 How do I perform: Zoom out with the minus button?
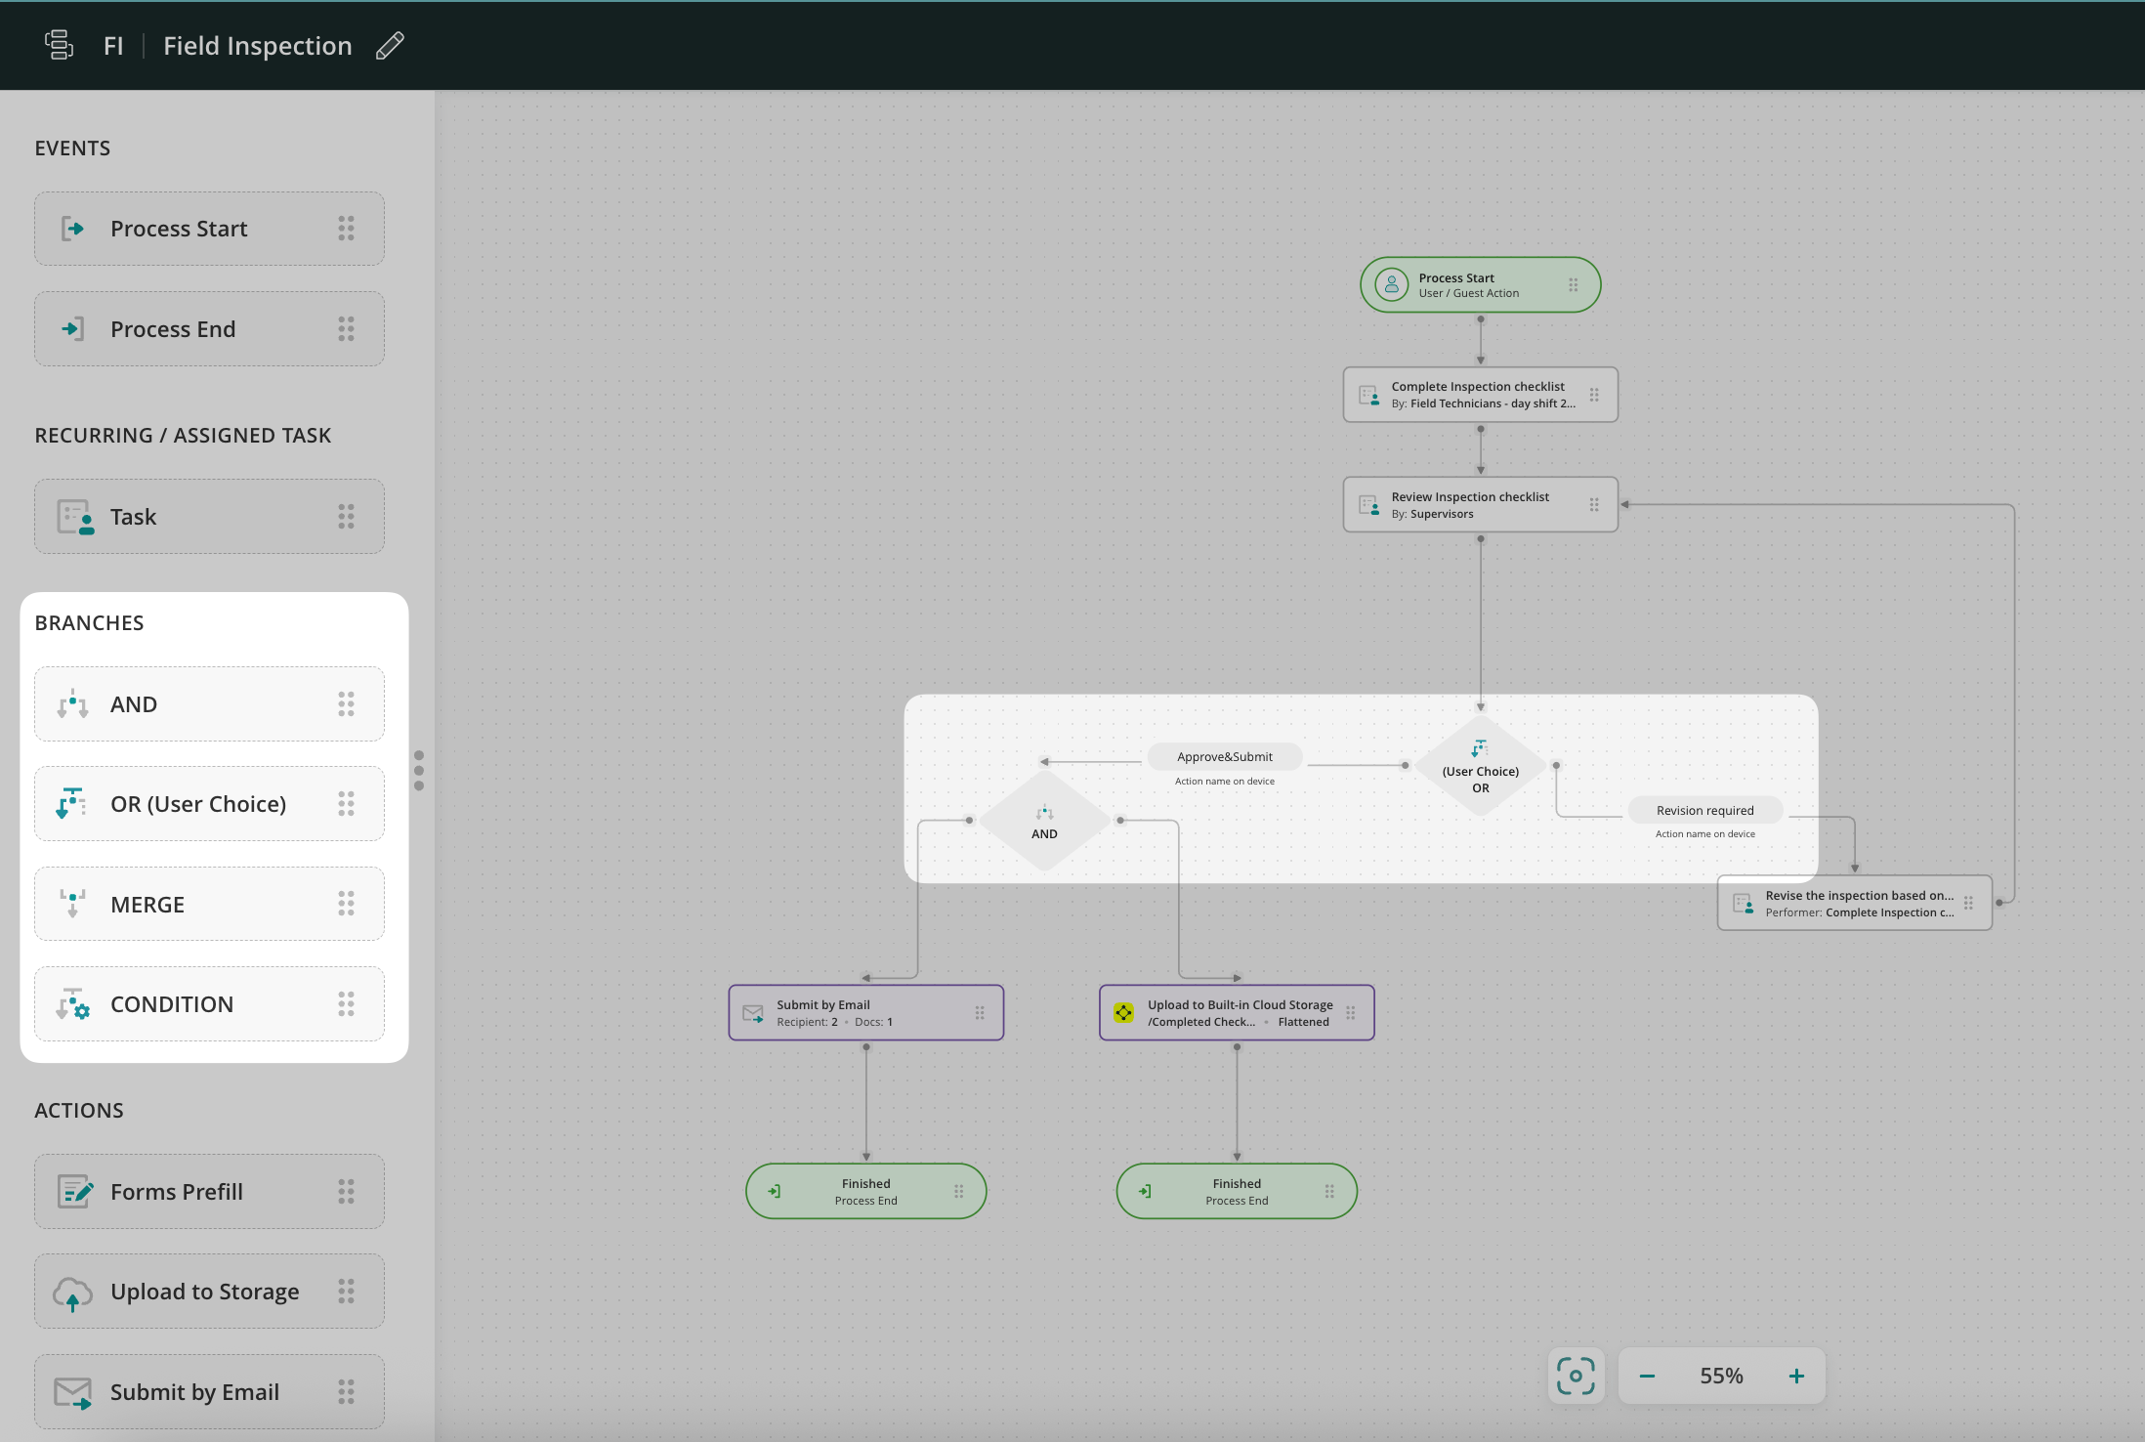coord(1647,1376)
